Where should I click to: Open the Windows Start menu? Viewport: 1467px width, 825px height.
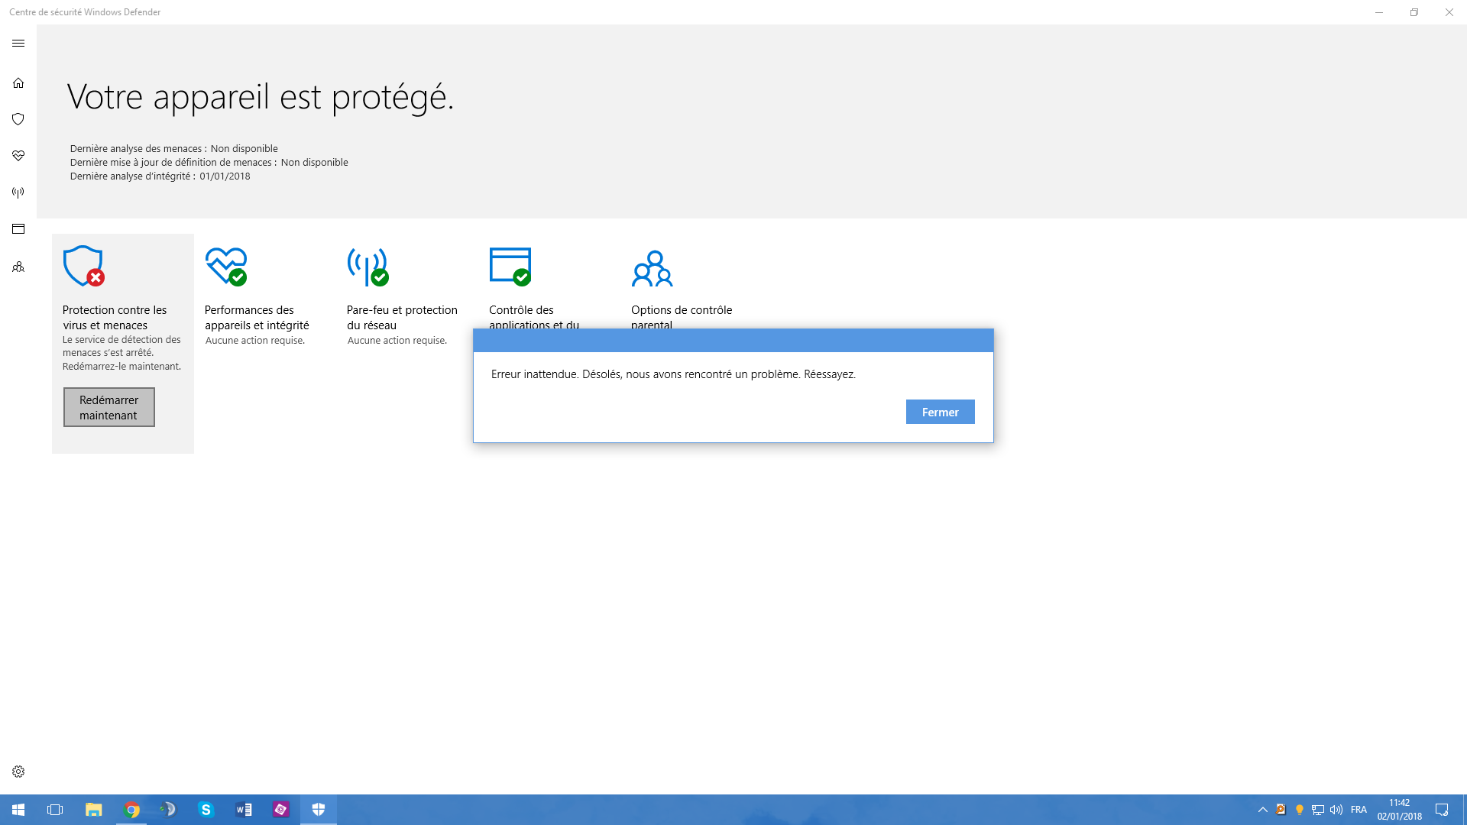click(18, 810)
